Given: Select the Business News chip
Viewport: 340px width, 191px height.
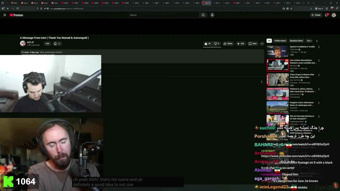Looking at the screenshot, I should (296, 41).
